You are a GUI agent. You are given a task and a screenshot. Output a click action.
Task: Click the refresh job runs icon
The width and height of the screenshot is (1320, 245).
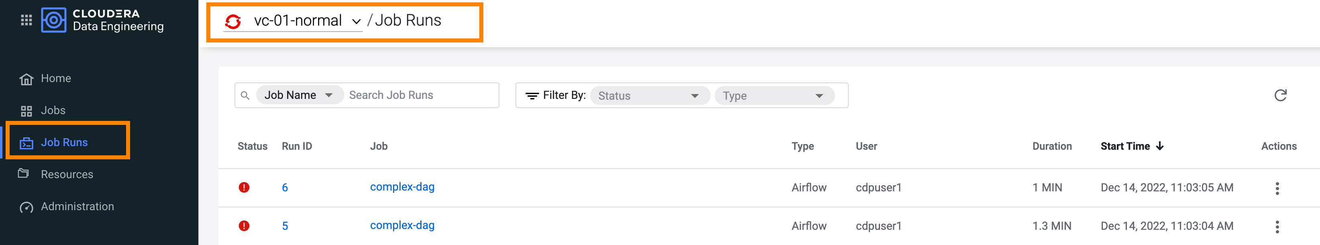click(1280, 95)
